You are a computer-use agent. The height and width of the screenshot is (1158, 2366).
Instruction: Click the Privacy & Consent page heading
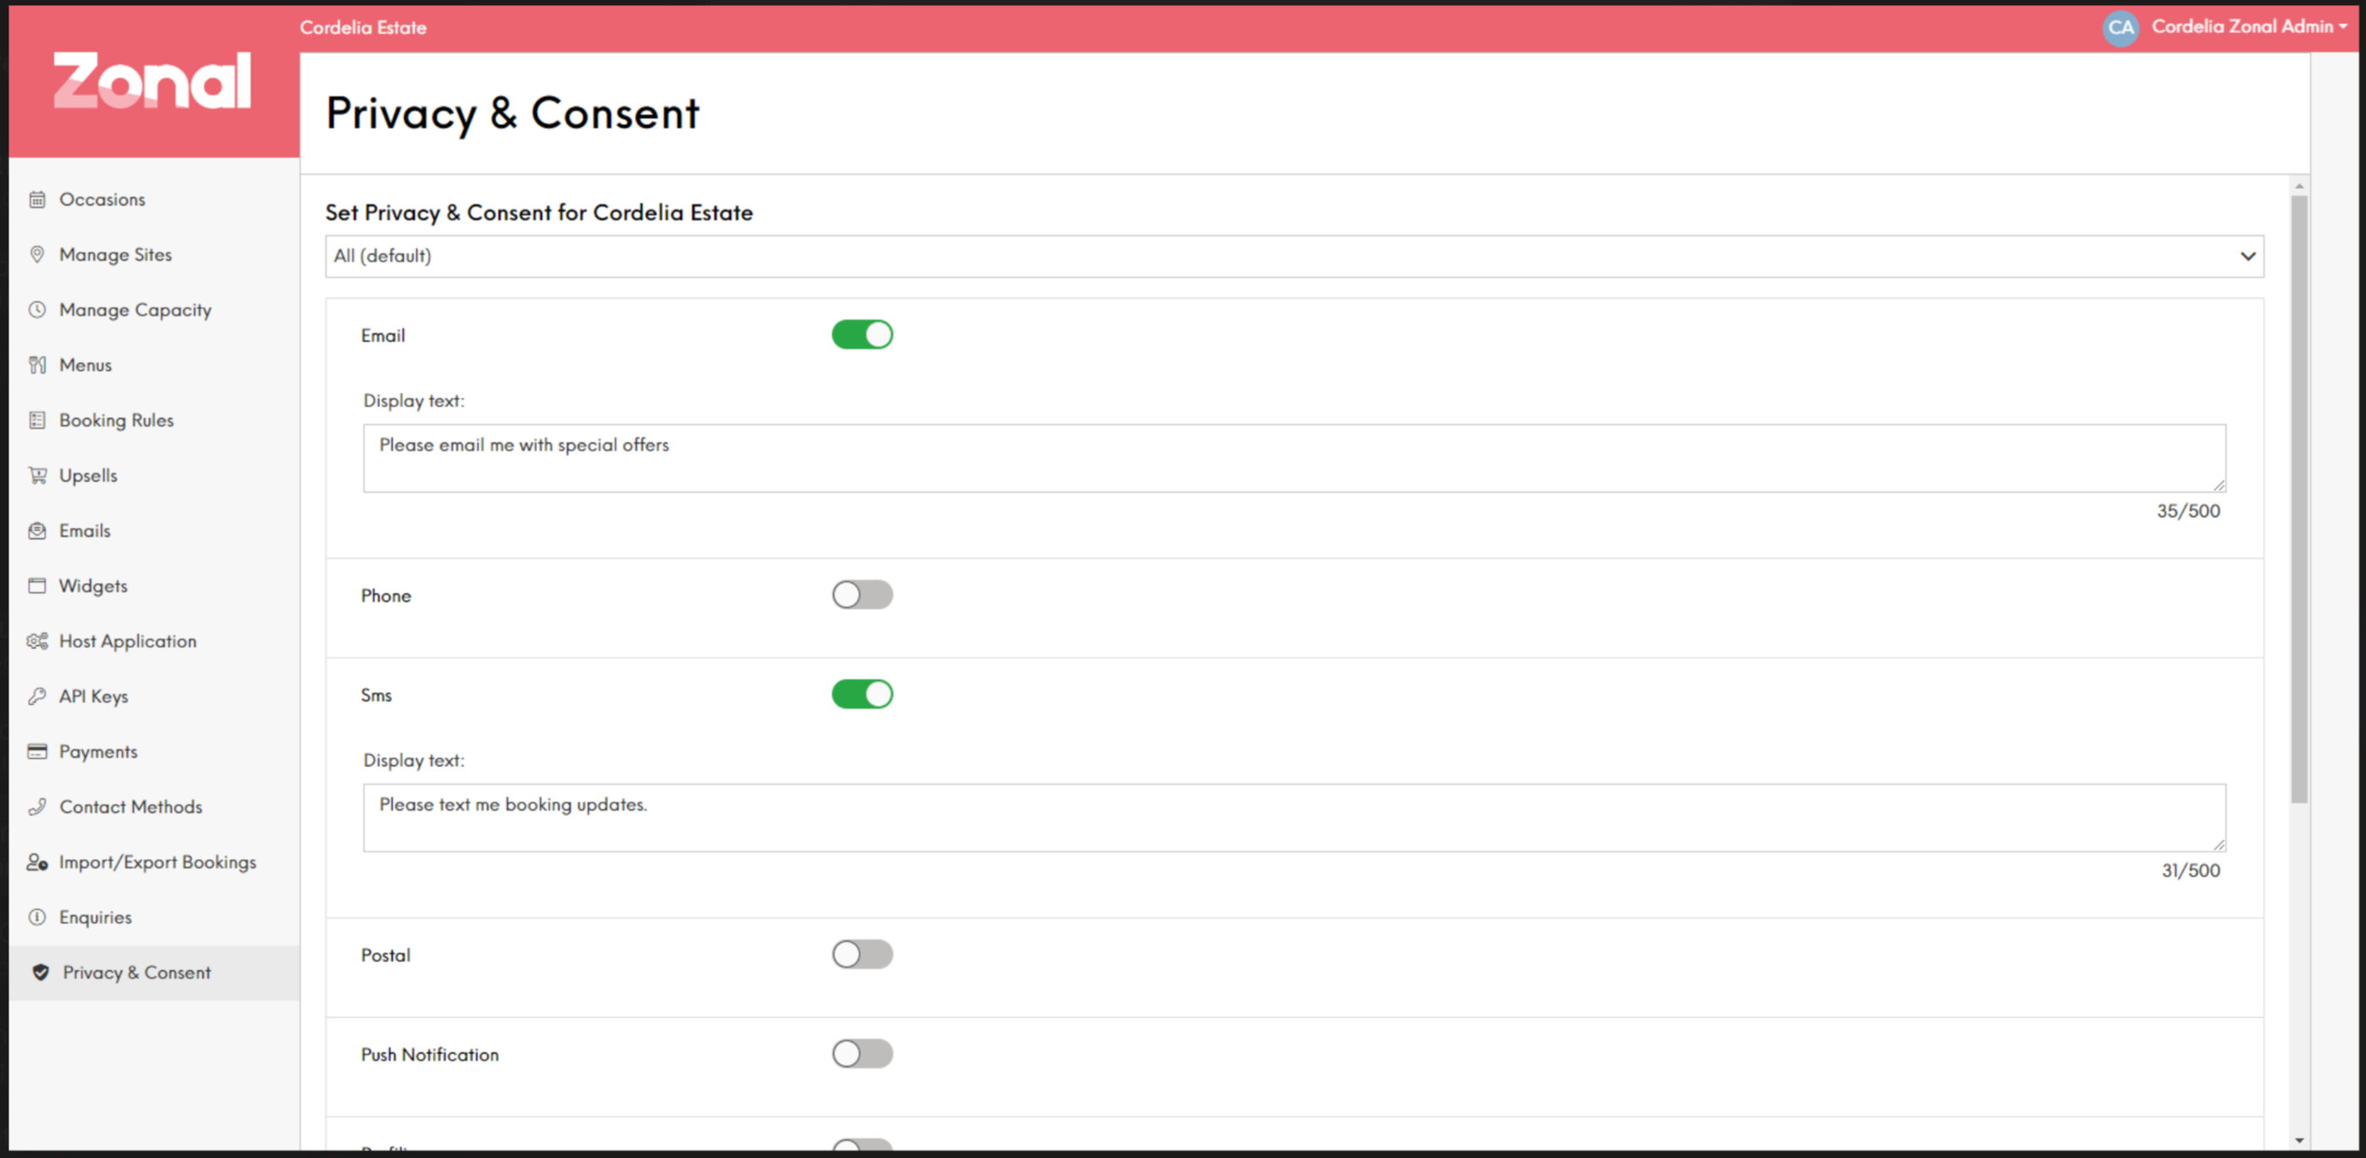513,114
